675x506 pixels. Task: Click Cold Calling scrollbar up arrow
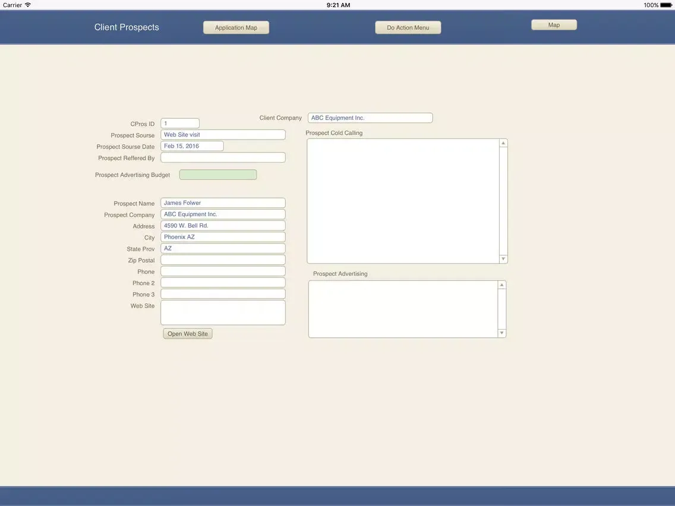click(503, 143)
